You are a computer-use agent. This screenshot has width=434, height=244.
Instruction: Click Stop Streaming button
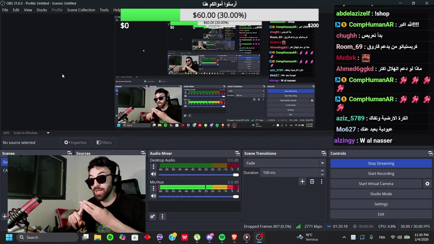click(x=381, y=163)
